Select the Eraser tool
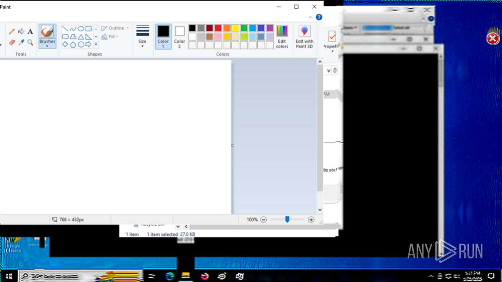The width and height of the screenshot is (502, 282). 12,42
